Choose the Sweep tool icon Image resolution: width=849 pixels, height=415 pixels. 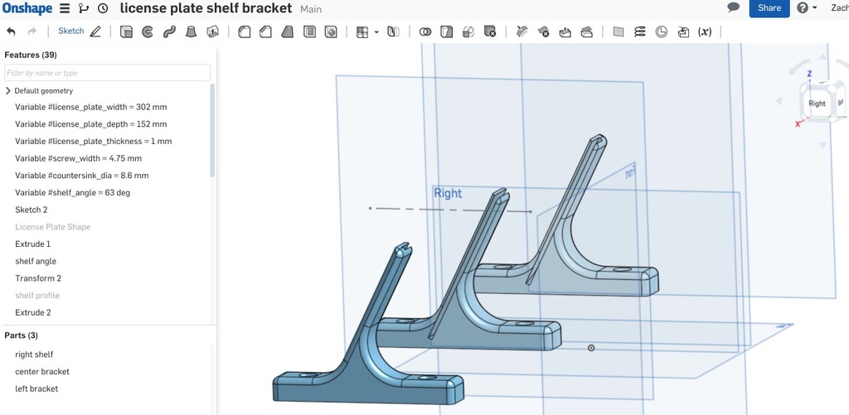point(169,32)
